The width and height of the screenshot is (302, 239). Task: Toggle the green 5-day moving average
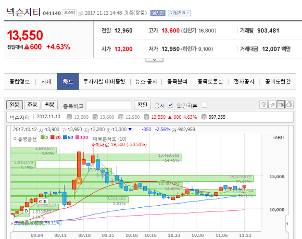click(44, 137)
